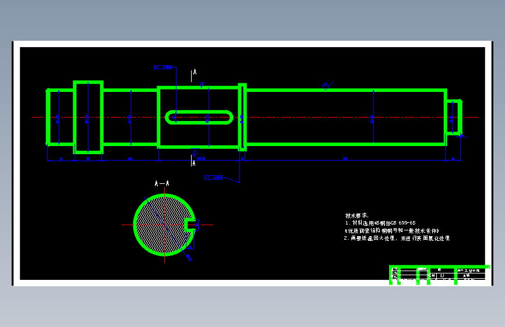Click the narrow flange ring right of the keyway
The height and width of the screenshot is (327, 505).
click(x=242, y=117)
